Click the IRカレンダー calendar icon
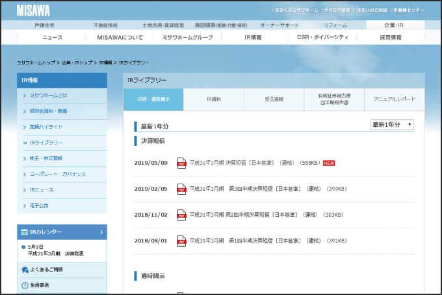Image resolution: width=442 pixels, height=295 pixels. pos(25,232)
